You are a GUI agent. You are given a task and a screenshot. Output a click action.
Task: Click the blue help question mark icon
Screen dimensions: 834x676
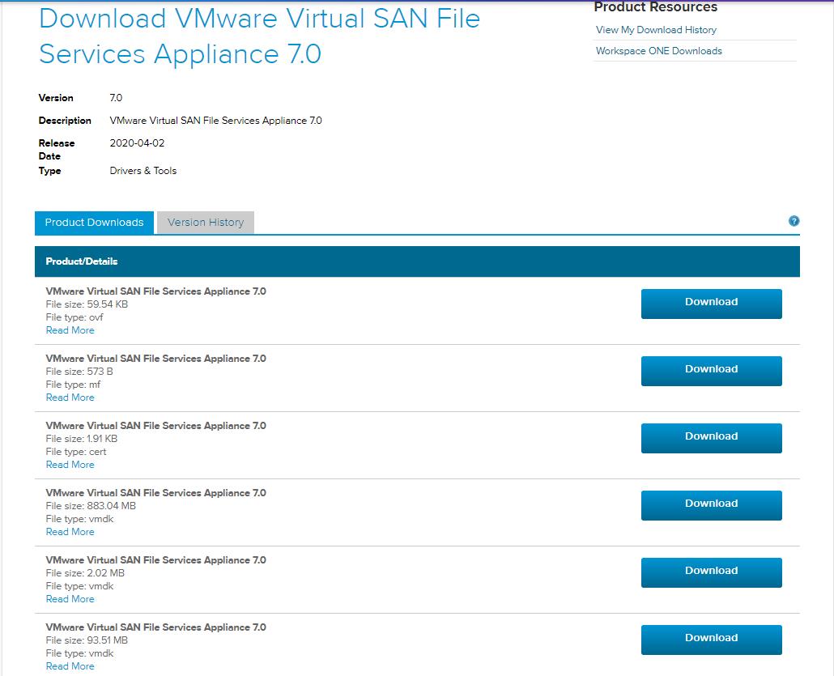pos(794,221)
